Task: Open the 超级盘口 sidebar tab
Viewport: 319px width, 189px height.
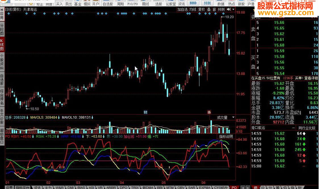Action: [2, 136]
